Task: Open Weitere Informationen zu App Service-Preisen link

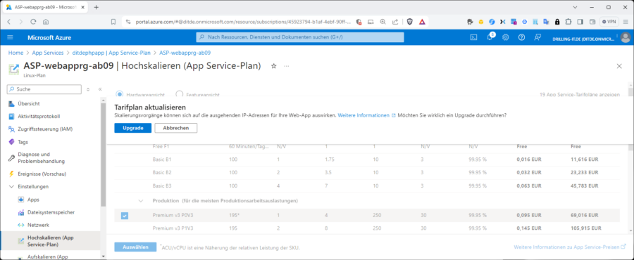Action: click(570, 247)
